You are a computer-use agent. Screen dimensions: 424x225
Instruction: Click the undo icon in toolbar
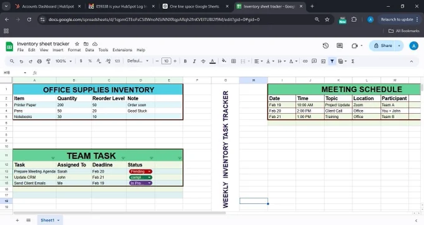(21, 62)
